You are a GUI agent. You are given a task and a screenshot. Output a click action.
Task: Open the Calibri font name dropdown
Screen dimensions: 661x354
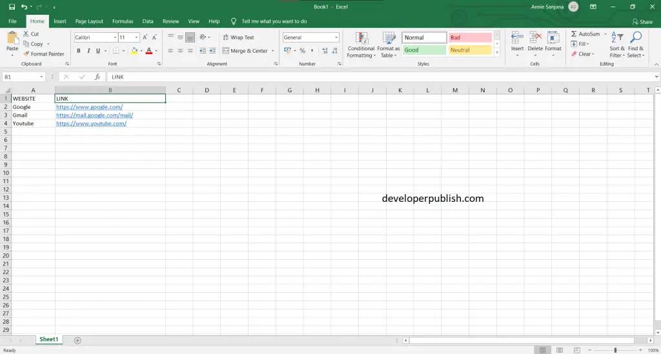pyautogui.click(x=115, y=37)
